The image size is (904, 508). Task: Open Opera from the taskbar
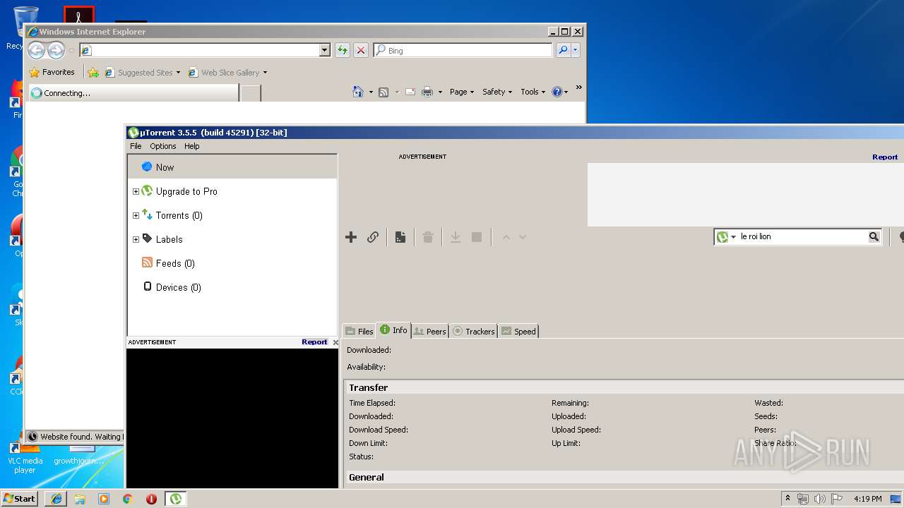151,499
